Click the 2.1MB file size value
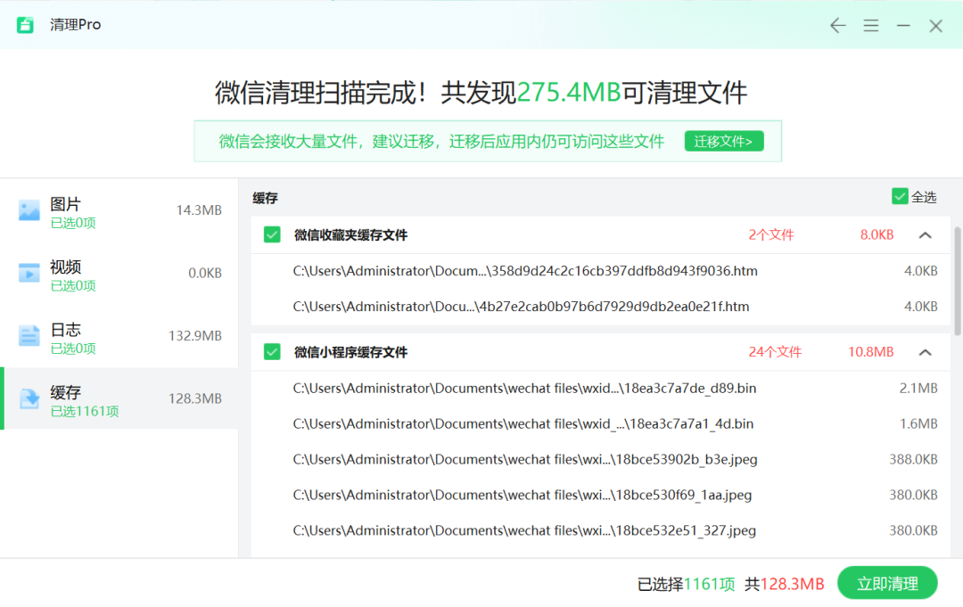 [918, 389]
